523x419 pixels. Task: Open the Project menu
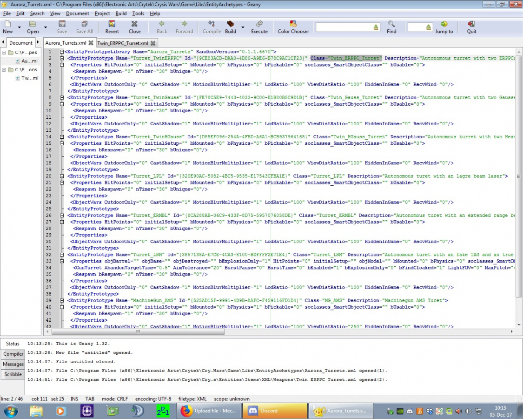(x=102, y=14)
